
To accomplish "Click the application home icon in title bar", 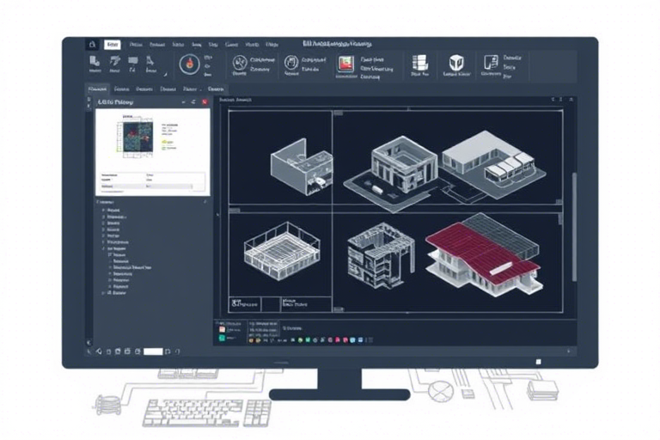I will 92,44.
